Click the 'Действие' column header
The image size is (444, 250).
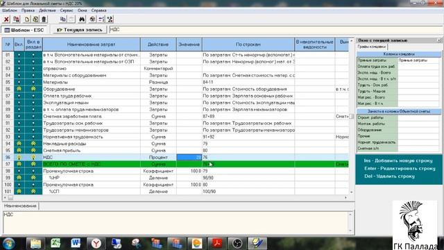click(158, 44)
